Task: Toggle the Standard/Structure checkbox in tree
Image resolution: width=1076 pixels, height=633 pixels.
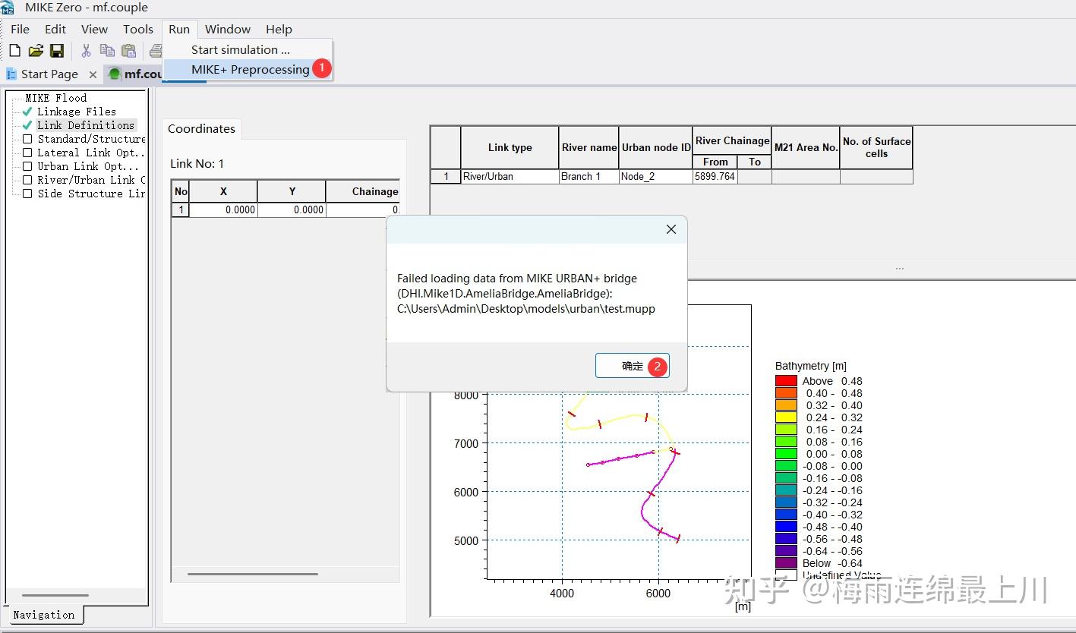Action: click(27, 139)
